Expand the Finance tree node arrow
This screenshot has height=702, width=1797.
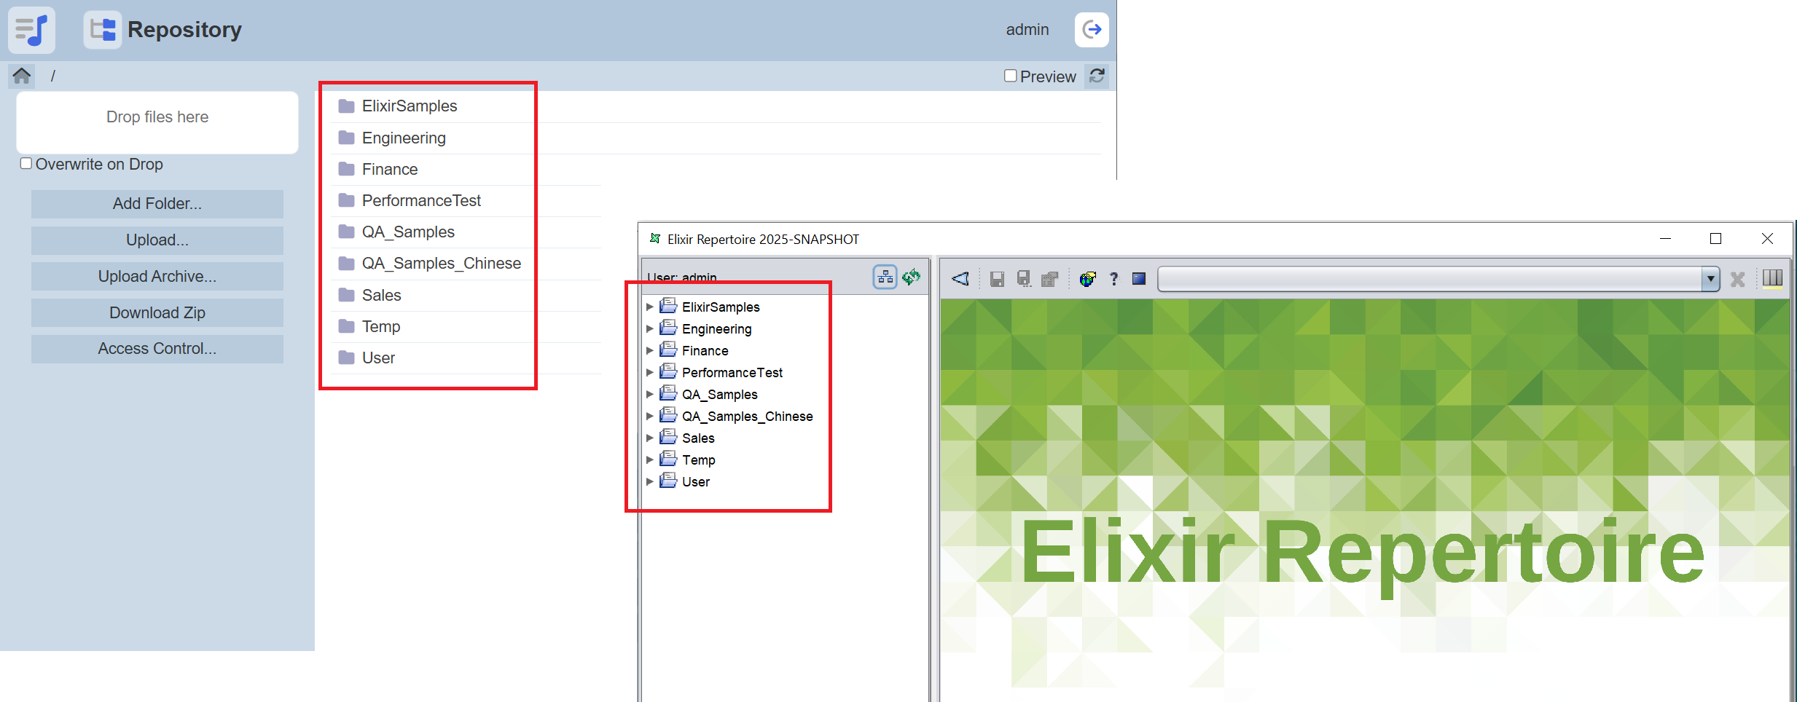(x=650, y=351)
